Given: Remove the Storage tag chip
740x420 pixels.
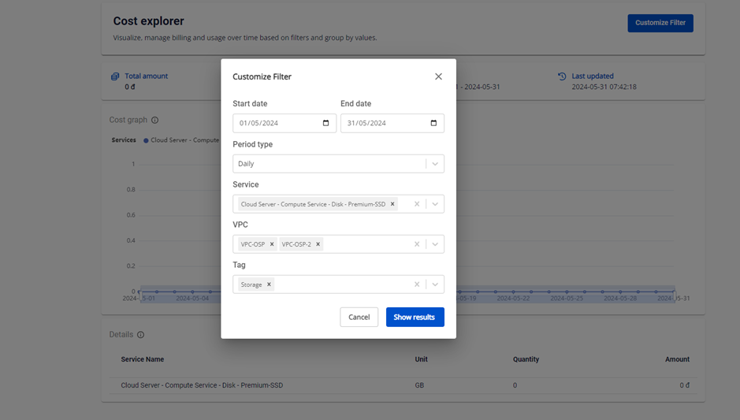Looking at the screenshot, I should [x=269, y=284].
